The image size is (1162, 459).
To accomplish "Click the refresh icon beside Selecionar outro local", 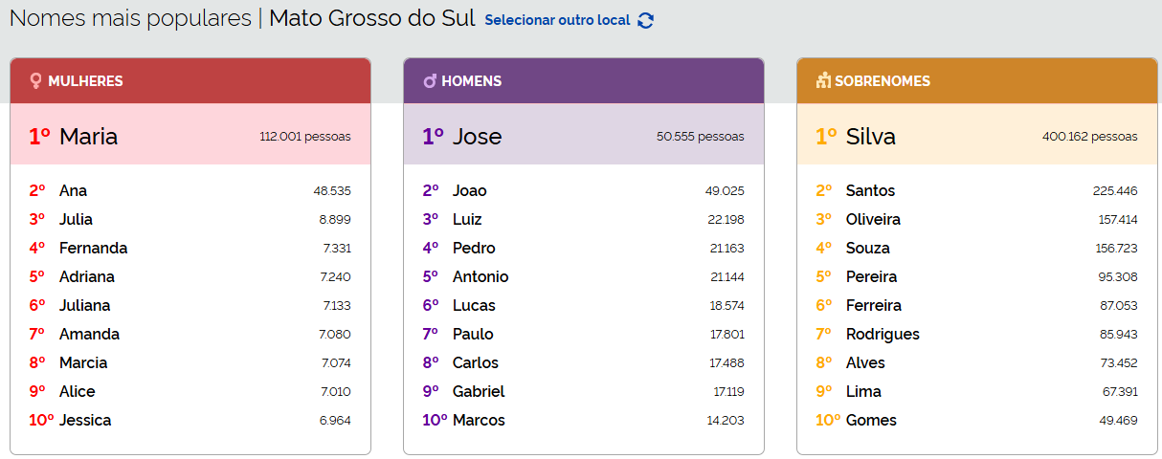I will tap(646, 20).
